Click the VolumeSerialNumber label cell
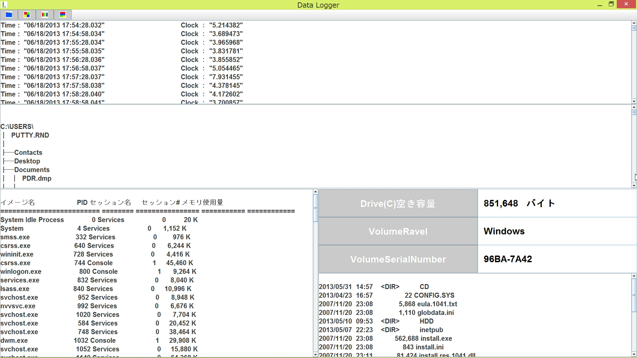This screenshot has height=358, width=637. pos(398,259)
